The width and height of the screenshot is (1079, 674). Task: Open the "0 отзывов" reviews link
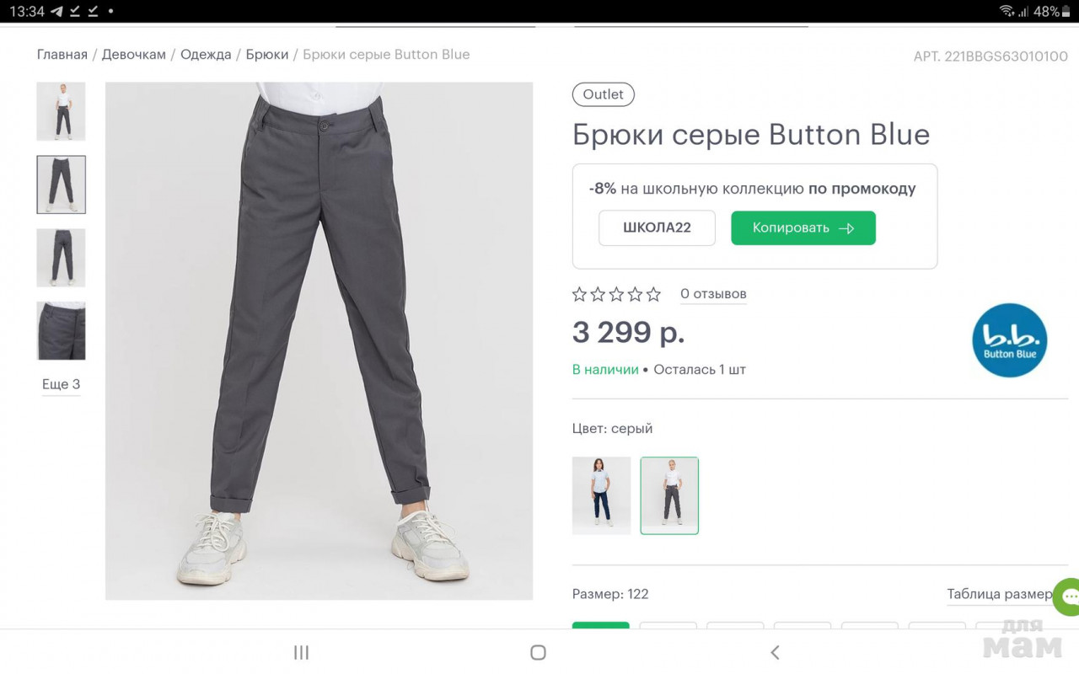click(x=713, y=294)
